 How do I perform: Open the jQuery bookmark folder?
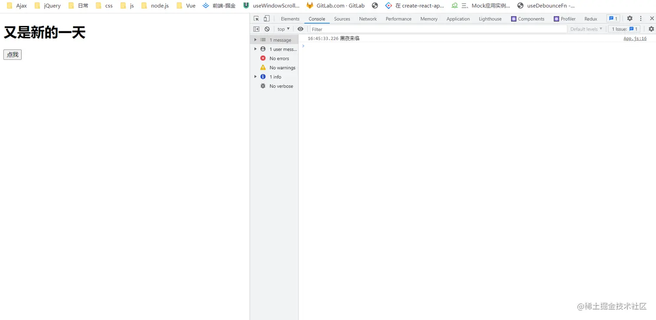click(47, 6)
